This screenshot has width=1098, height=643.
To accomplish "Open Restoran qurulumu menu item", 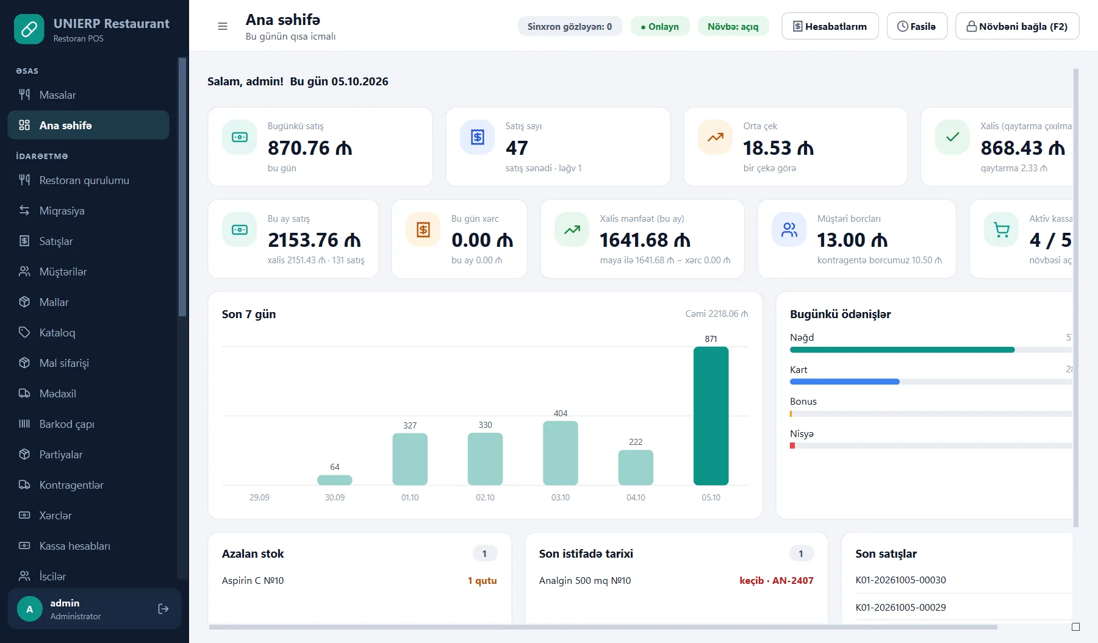I will pos(88,180).
